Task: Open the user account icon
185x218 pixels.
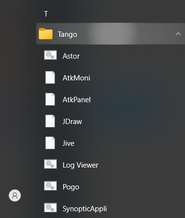Action: tap(15, 195)
